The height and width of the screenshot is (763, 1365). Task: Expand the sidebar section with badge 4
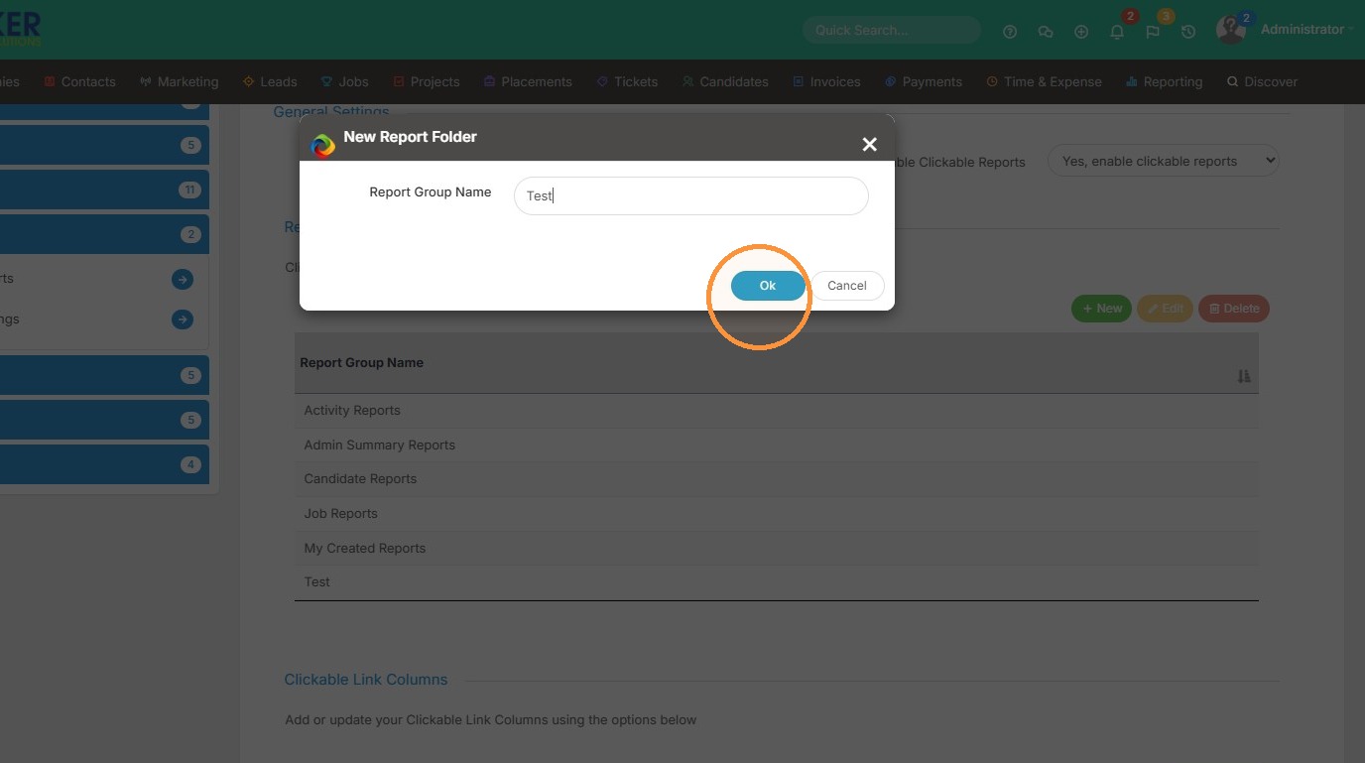[104, 464]
